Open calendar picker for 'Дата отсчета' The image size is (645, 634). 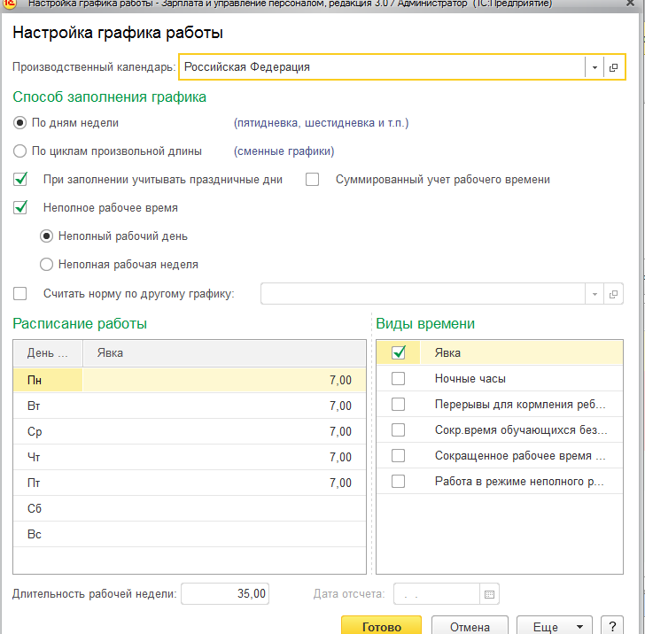(x=489, y=594)
